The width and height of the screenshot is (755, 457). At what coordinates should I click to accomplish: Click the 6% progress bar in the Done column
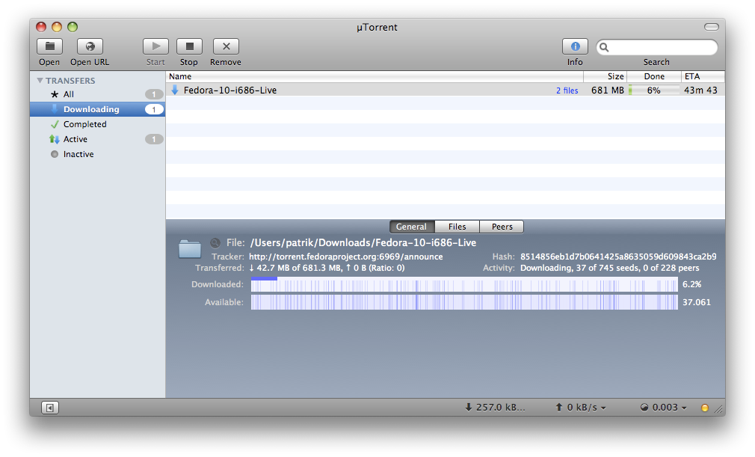click(x=654, y=90)
